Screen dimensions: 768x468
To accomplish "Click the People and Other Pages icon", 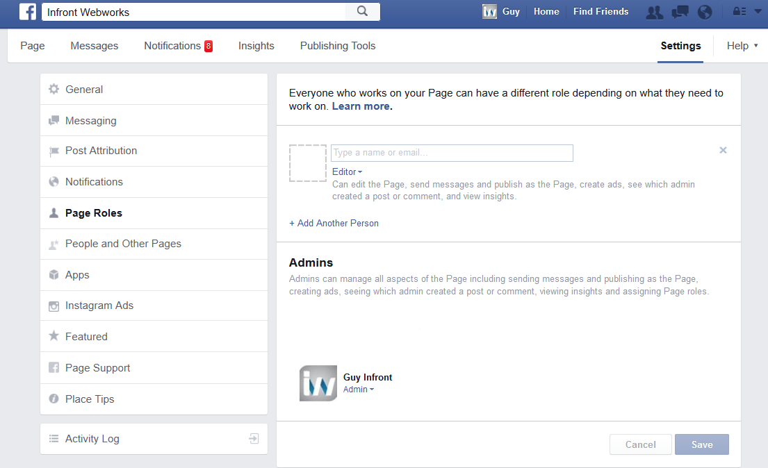I will point(54,244).
